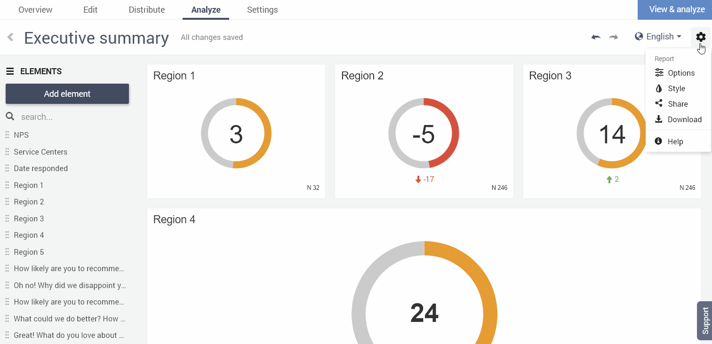This screenshot has height=344, width=712.
Task: Click the search magnifier icon
Action: coord(10,116)
